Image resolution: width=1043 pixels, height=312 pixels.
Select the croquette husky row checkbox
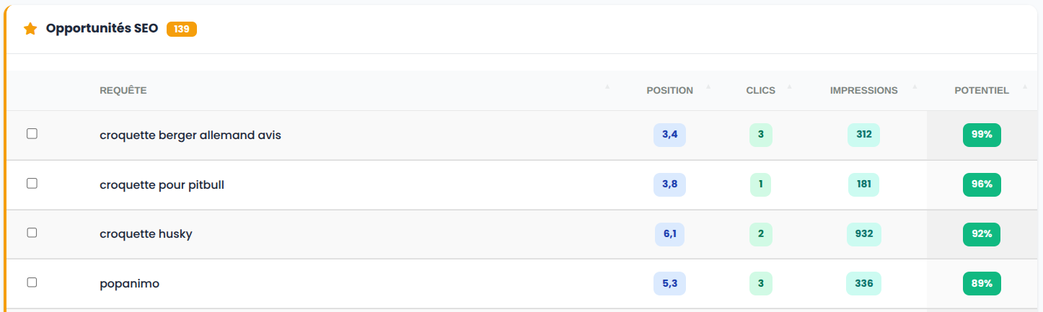coord(32,233)
